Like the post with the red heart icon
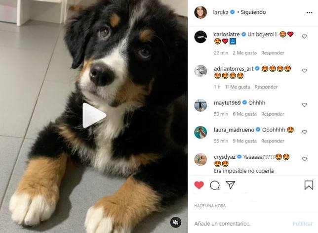Image resolution: width=318 pixels, height=233 pixels. pos(199,185)
